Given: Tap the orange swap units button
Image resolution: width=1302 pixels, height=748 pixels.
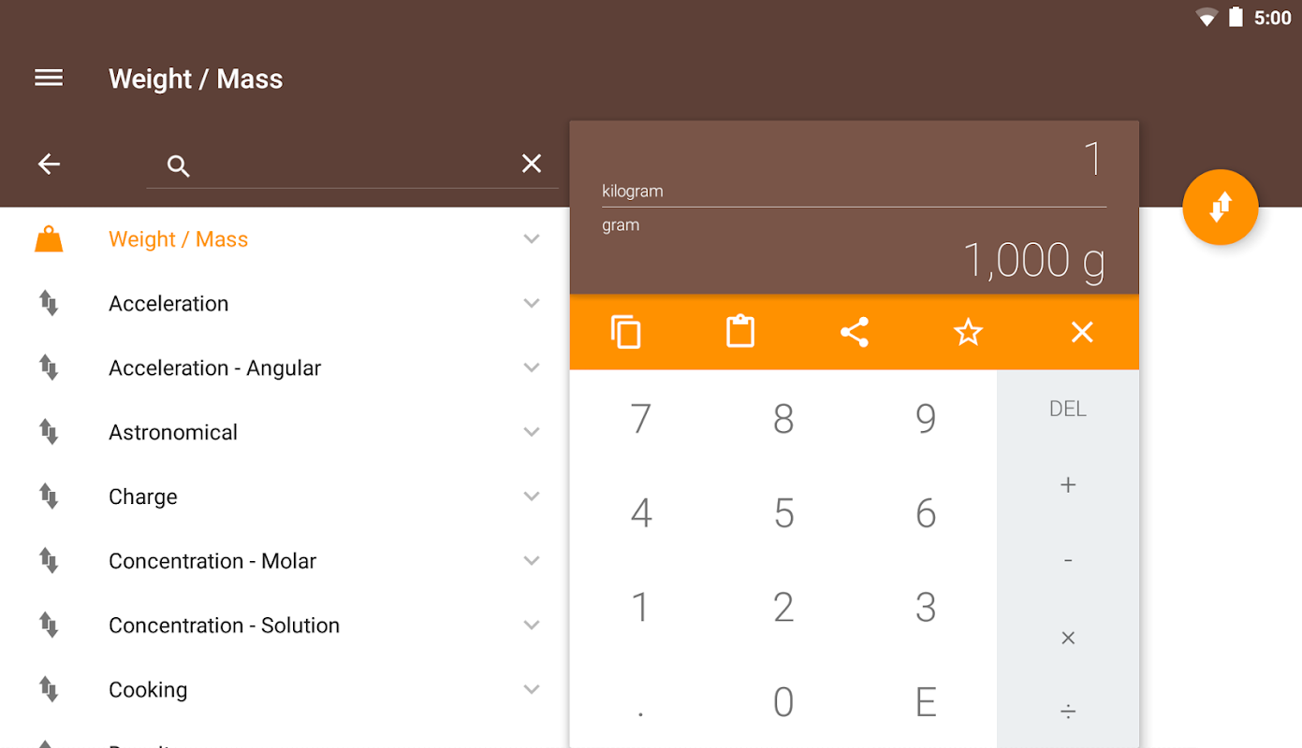Looking at the screenshot, I should click(x=1220, y=208).
